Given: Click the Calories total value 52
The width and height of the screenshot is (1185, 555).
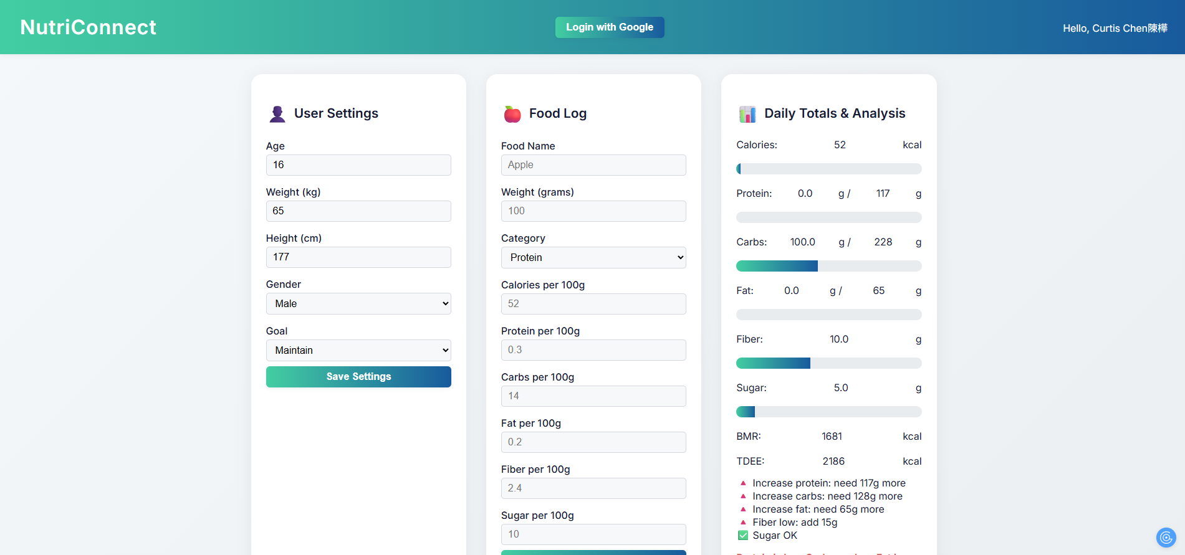Looking at the screenshot, I should point(840,145).
